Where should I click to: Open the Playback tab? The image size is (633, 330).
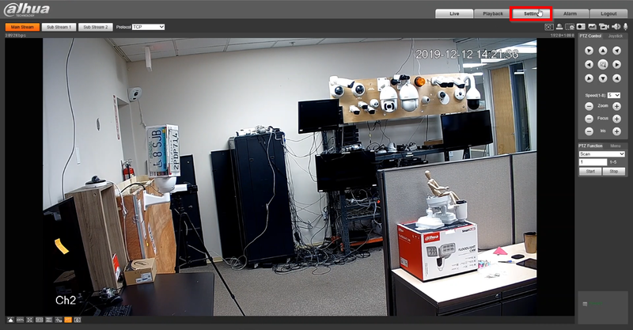click(x=493, y=13)
